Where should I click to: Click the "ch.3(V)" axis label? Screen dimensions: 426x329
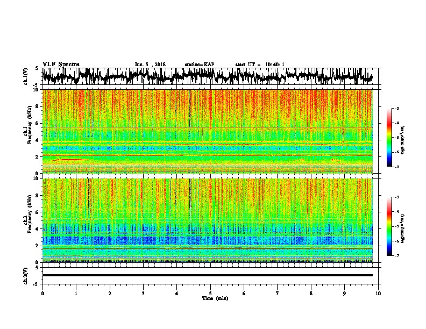click(26, 276)
